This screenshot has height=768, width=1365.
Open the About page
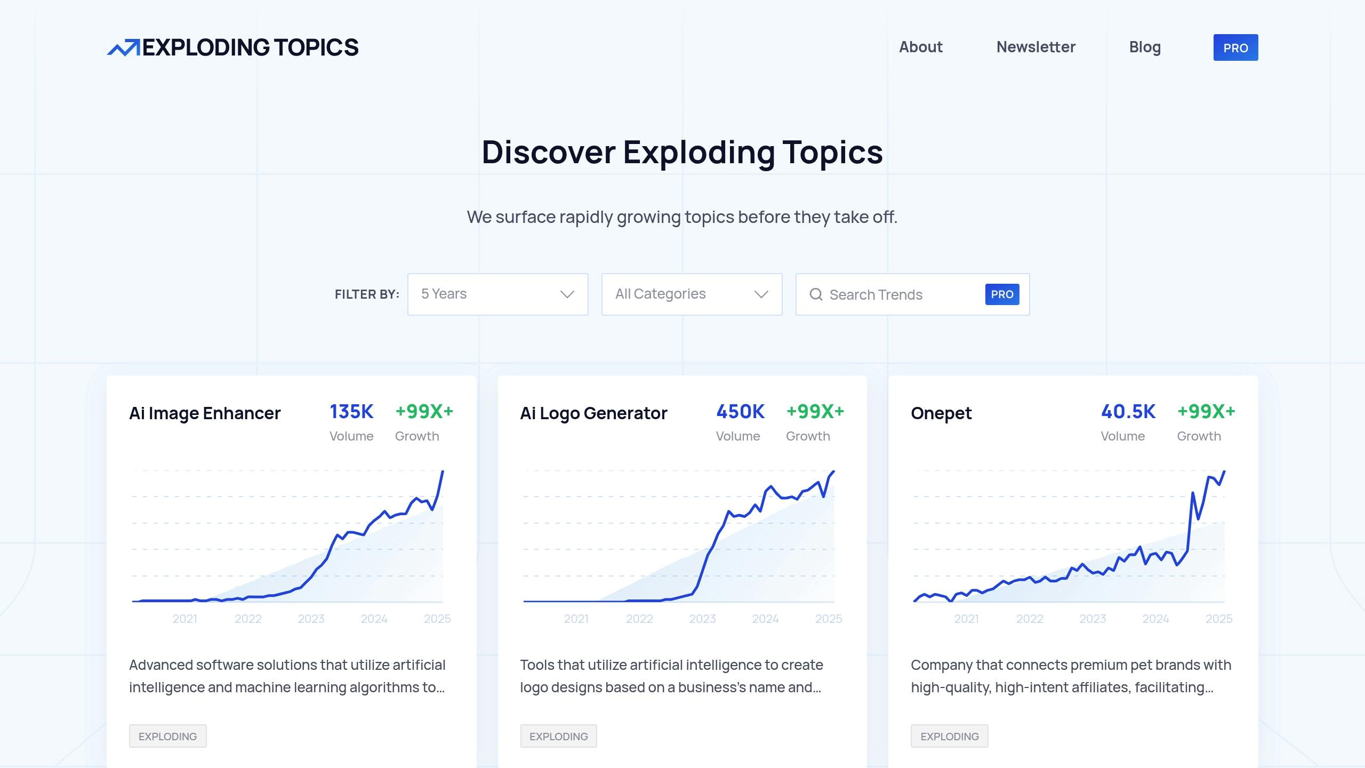click(921, 47)
